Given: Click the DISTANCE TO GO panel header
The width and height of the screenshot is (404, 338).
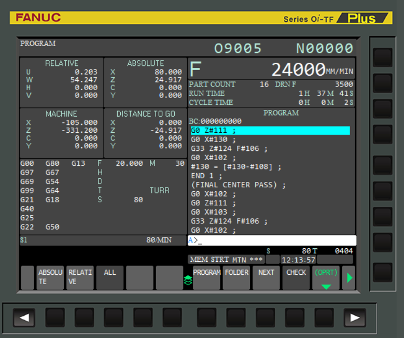Looking at the screenshot, I should pyautogui.click(x=146, y=114).
